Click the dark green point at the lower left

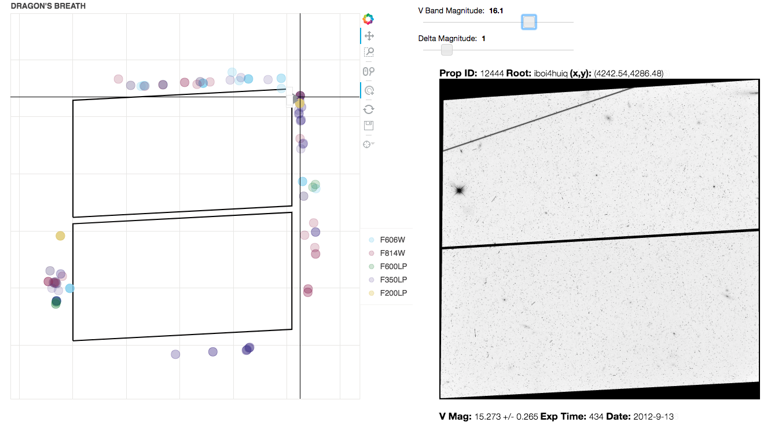pos(56,301)
